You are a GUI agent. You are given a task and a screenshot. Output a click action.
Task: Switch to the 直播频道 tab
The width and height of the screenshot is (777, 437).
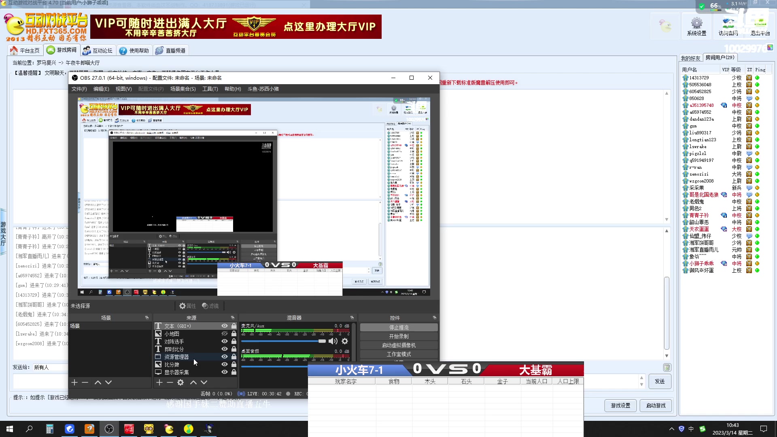click(171, 51)
